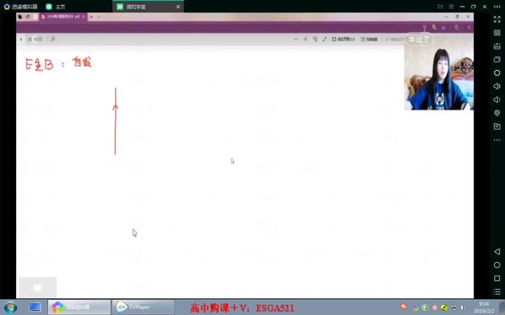Toggle emulator fullscreen from the sidebar
505x315 pixels.
pyautogui.click(x=497, y=20)
